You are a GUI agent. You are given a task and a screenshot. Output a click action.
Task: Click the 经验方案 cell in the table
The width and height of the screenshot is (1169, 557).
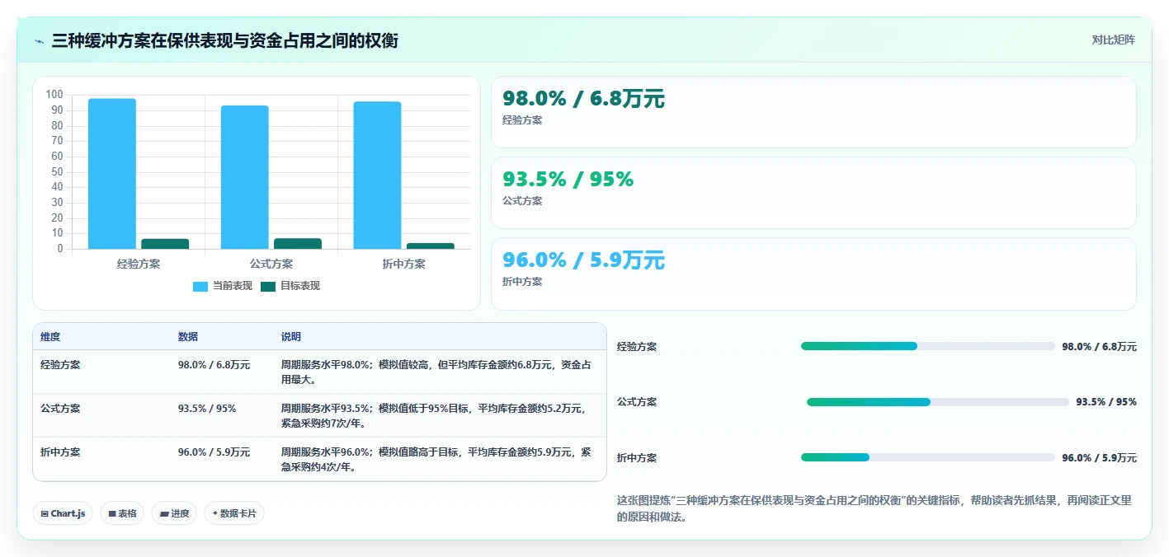click(x=60, y=364)
